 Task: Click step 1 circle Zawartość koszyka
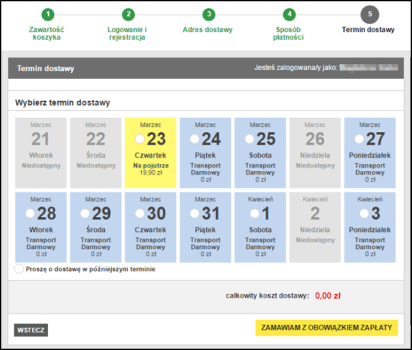tap(48, 14)
